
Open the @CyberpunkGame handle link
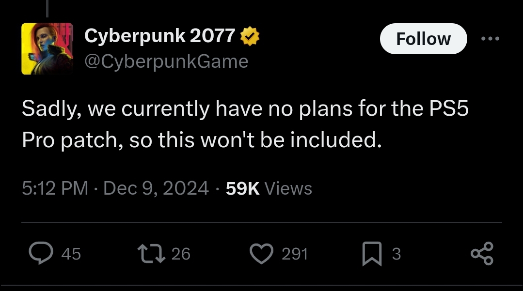(166, 61)
